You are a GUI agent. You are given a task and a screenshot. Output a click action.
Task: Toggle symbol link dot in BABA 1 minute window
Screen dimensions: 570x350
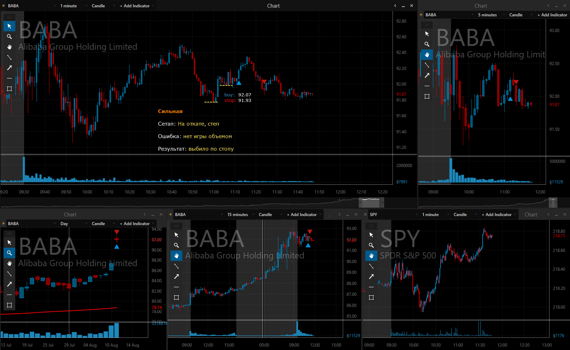pyautogui.click(x=3, y=6)
